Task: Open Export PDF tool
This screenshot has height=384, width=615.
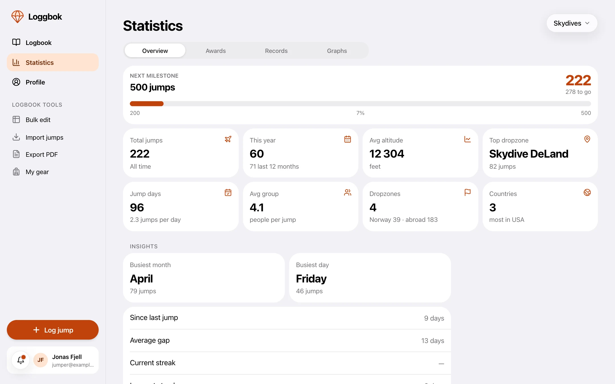Action: (53, 154)
